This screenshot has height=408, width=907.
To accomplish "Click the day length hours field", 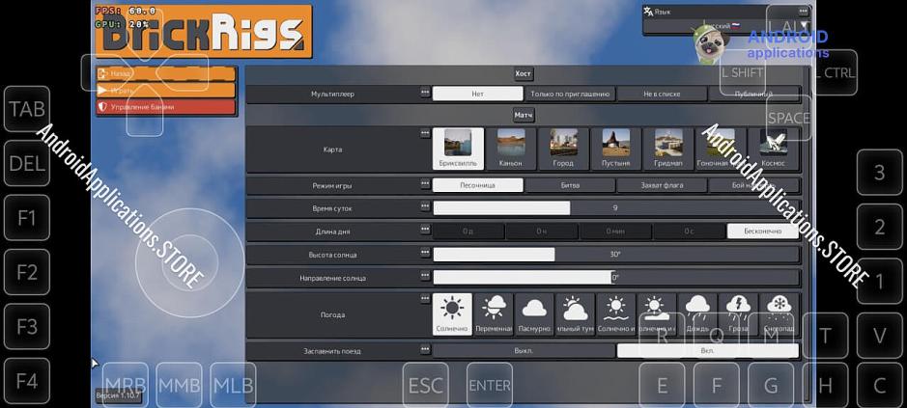I will click(542, 231).
